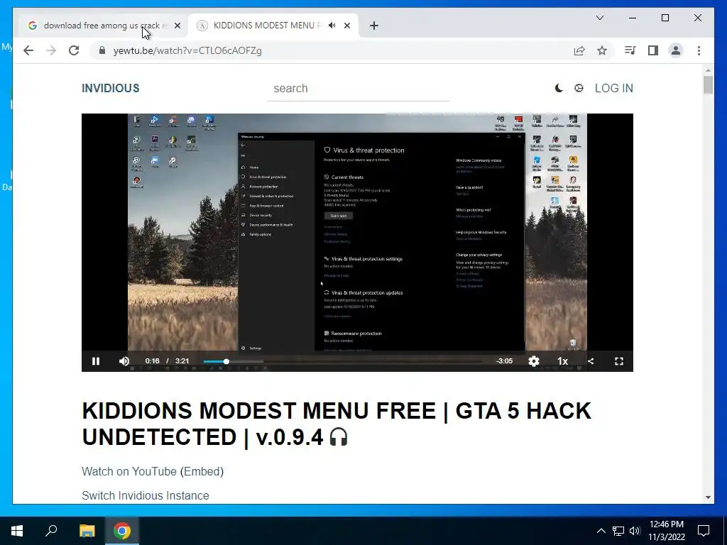Image resolution: width=727 pixels, height=545 pixels.
Task: Go to the INVIDIOUS home link
Action: [x=110, y=88]
